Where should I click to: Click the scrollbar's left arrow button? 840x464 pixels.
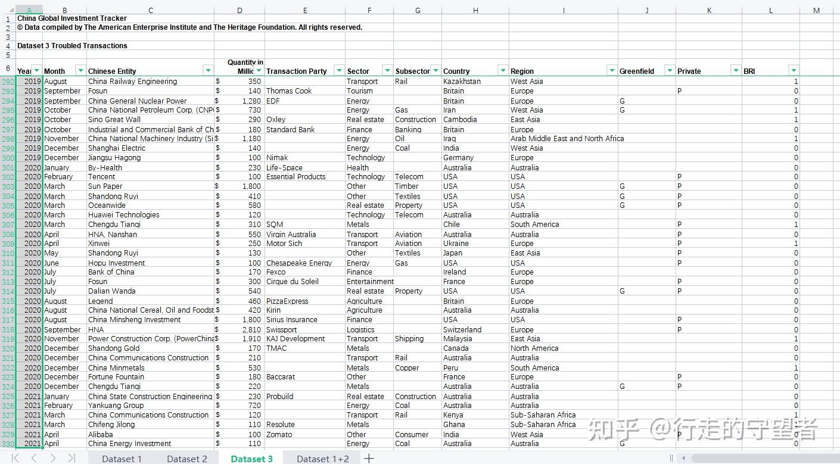[683, 458]
